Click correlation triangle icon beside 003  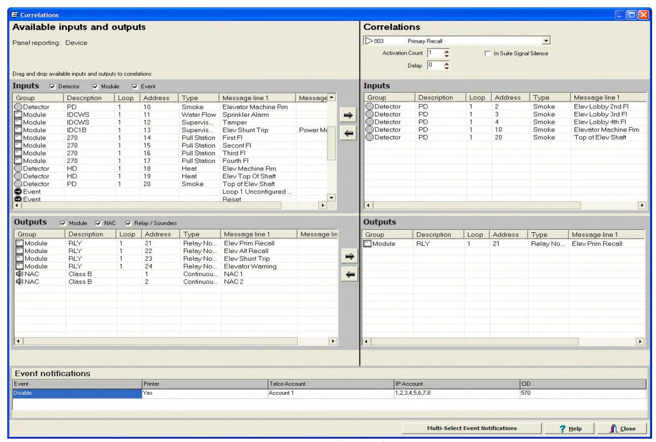pos(369,40)
